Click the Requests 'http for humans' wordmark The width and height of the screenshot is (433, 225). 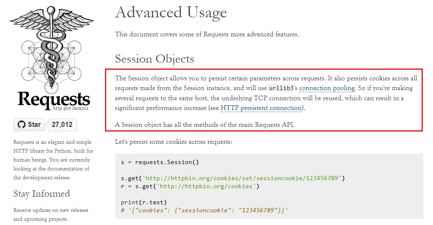tap(54, 101)
